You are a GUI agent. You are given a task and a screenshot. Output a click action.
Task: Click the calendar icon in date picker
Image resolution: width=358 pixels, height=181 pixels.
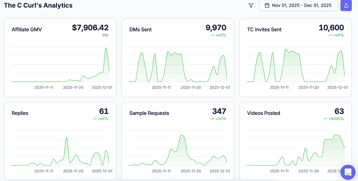click(267, 6)
